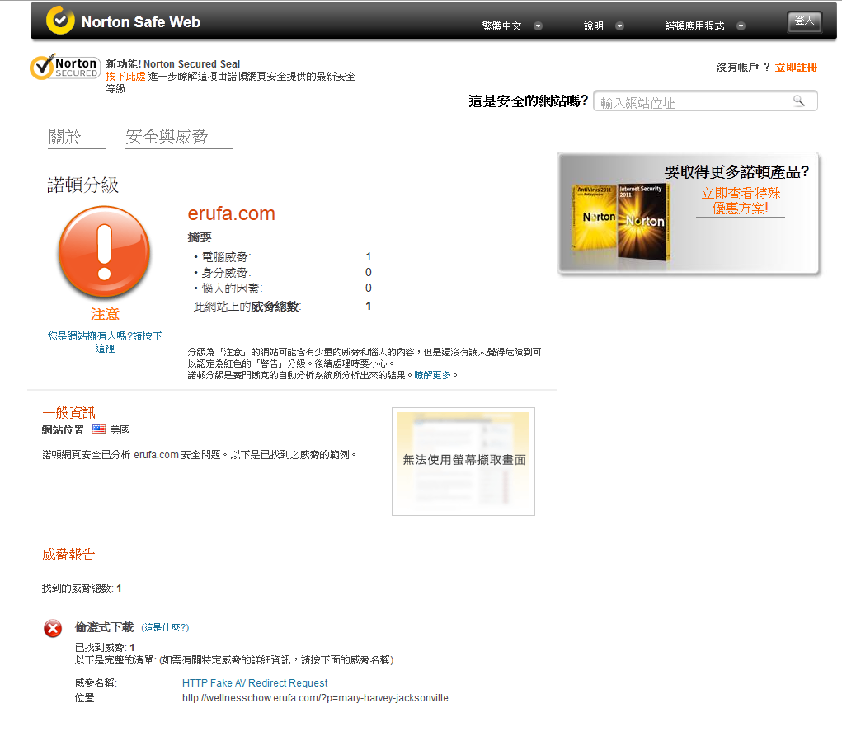Viewport: 842px width, 736px height.
Task: Click the orange caution exclamation icon
Action: pos(103,251)
